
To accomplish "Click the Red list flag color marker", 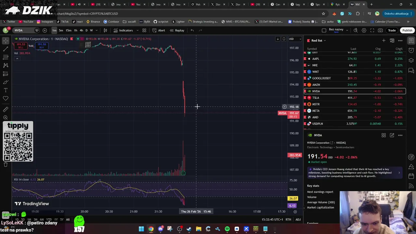I will point(308,41).
